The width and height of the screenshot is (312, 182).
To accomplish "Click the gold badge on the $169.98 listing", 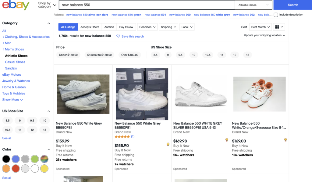I will pos(227,140).
